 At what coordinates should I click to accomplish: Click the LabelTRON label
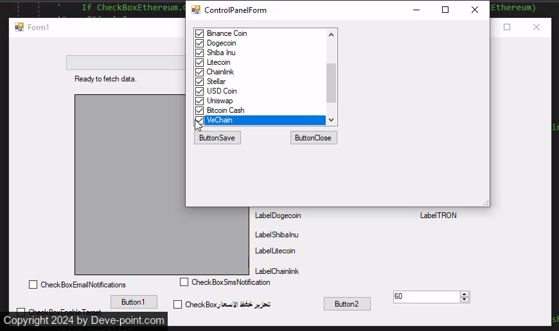click(x=438, y=216)
